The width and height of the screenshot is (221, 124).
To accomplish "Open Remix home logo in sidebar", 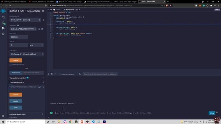I will point(3,11).
